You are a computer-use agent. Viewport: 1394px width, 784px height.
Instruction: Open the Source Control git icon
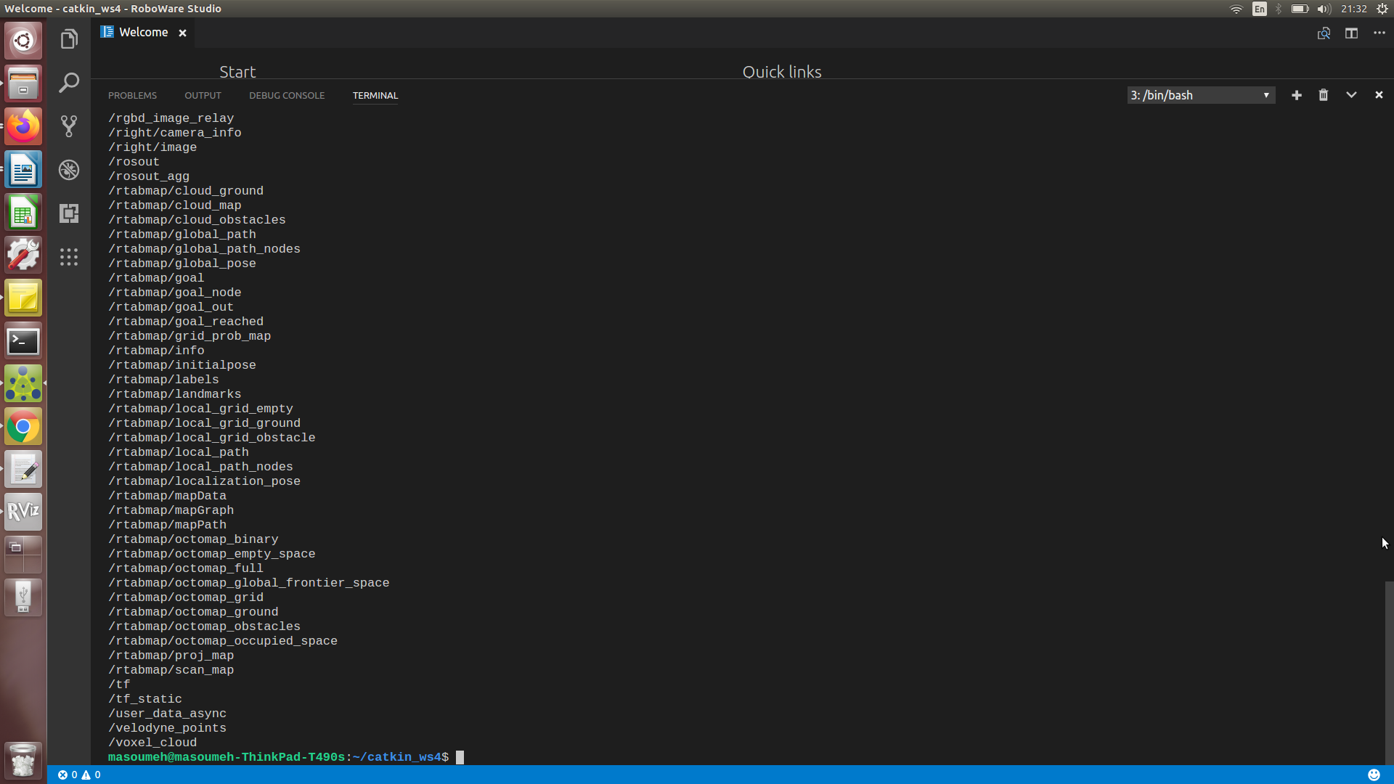pos(69,126)
